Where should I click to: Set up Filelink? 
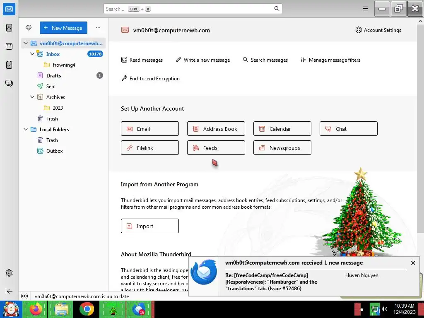pos(150,148)
